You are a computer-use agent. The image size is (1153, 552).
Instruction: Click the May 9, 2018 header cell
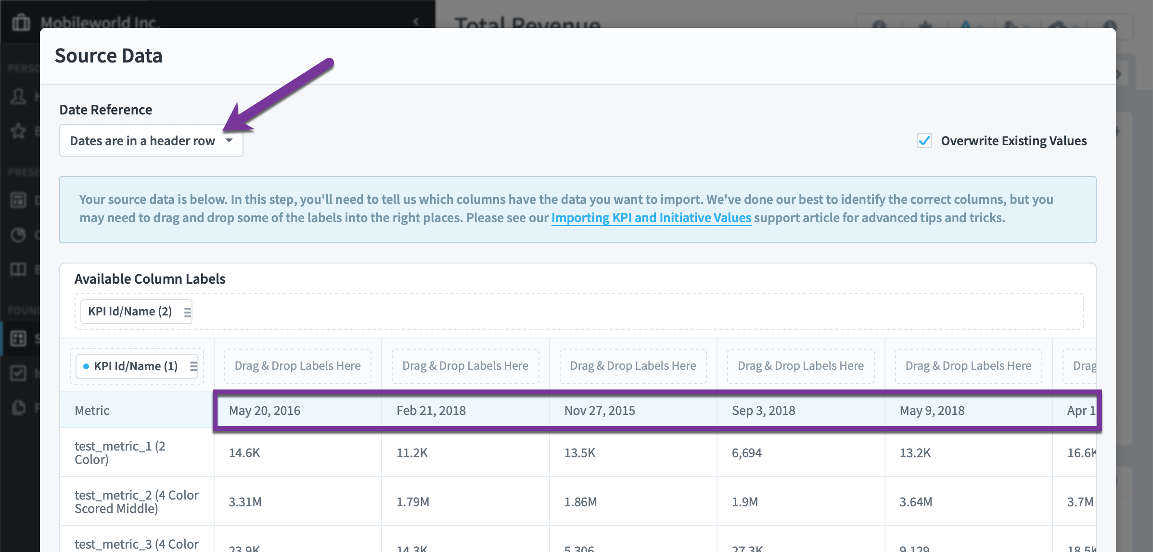coord(969,410)
